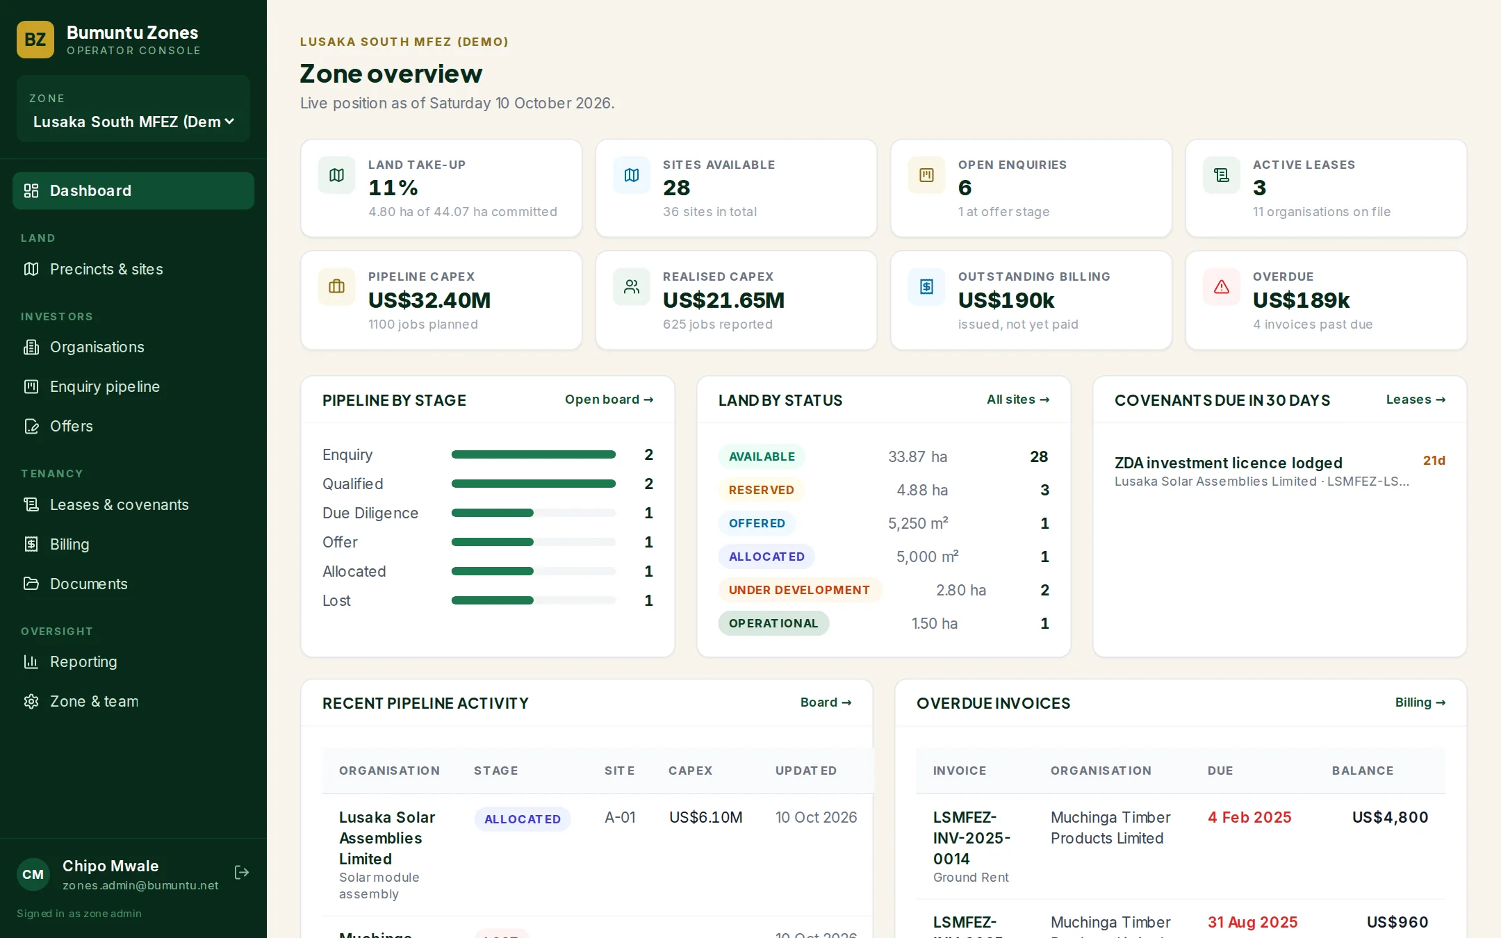
Task: Click the Offers pen icon
Action: (x=31, y=426)
